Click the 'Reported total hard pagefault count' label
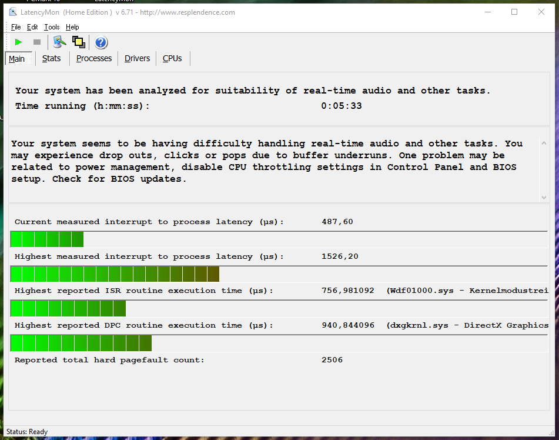The image size is (559, 440). click(109, 360)
